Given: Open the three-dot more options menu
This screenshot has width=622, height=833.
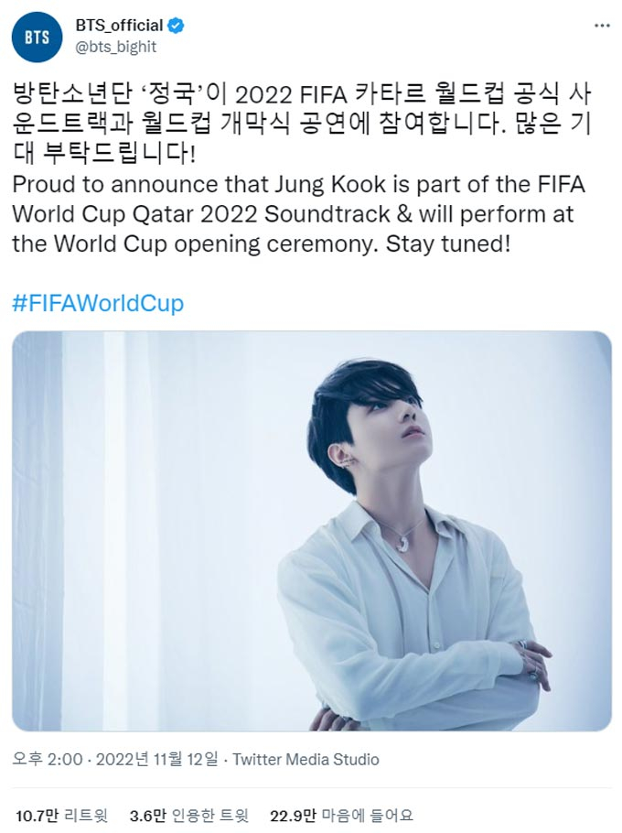Looking at the screenshot, I should [602, 26].
